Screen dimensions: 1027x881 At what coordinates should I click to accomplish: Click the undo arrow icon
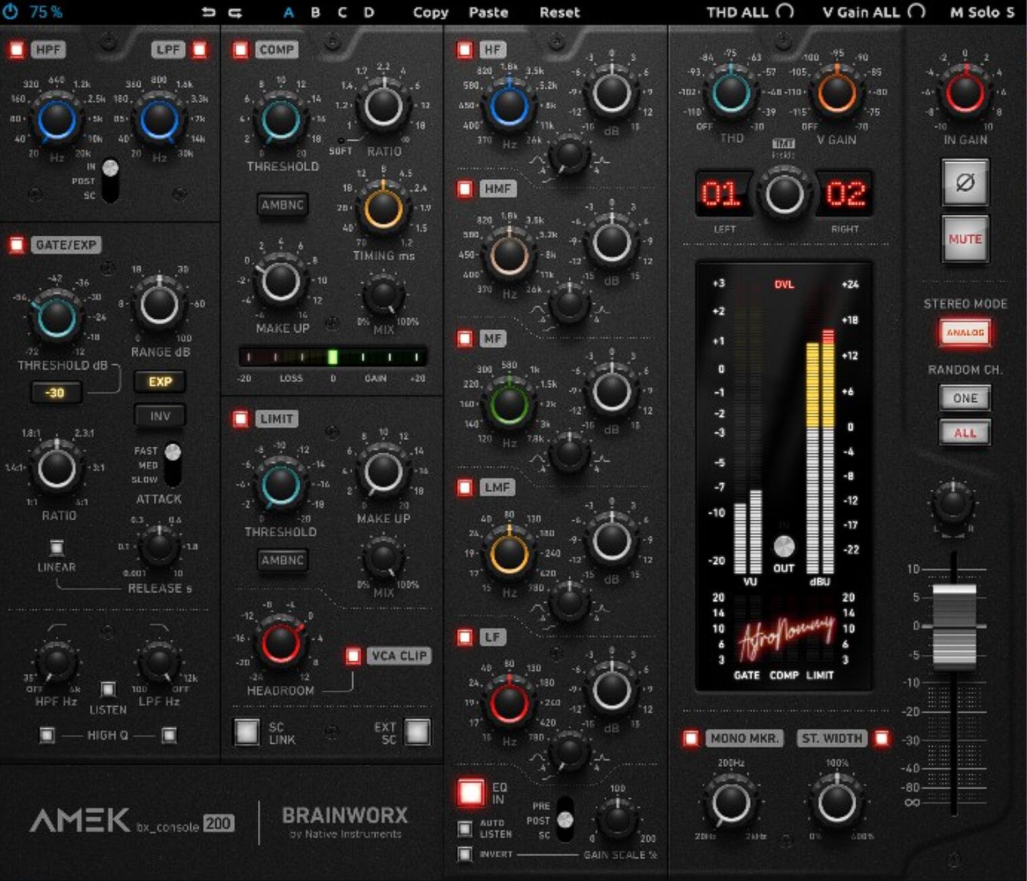(x=209, y=12)
